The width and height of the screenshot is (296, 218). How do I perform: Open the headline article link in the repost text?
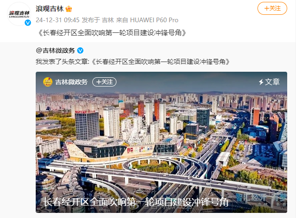point(161,62)
